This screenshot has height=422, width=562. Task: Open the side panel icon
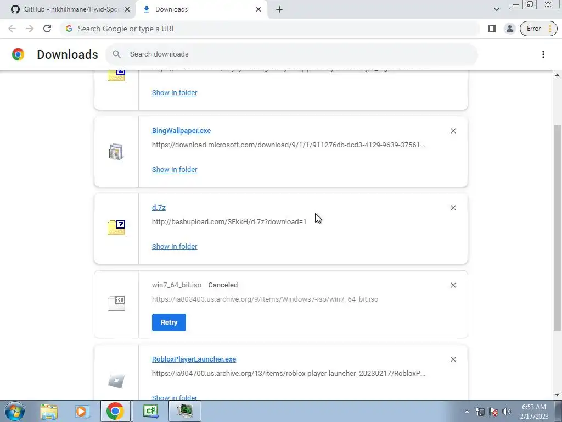click(492, 29)
